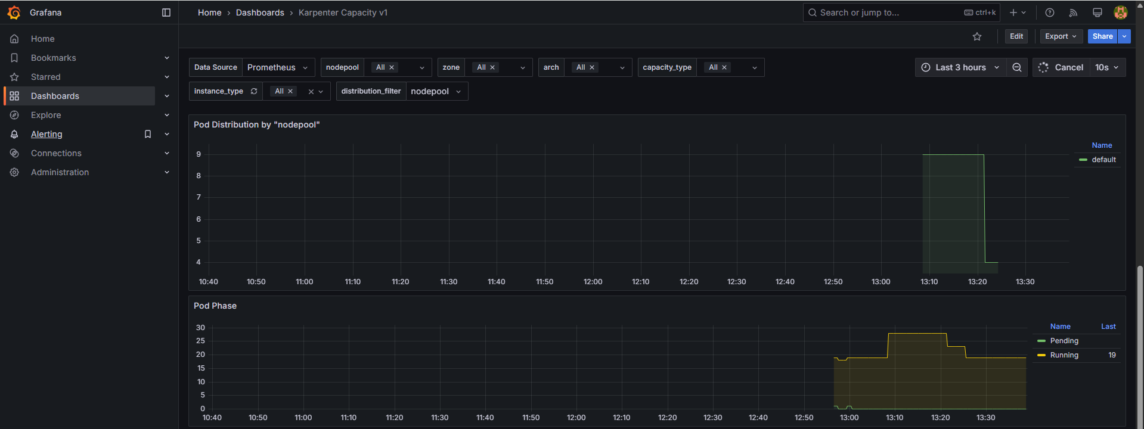Viewport: 1144px width, 429px height.
Task: Open distribution_filter nodepool dropdown
Action: 437,91
